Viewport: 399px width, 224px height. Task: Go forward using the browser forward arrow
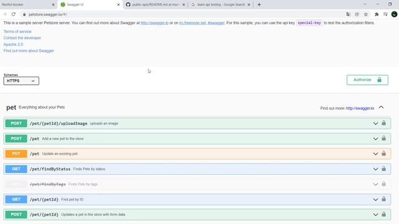[4, 14]
